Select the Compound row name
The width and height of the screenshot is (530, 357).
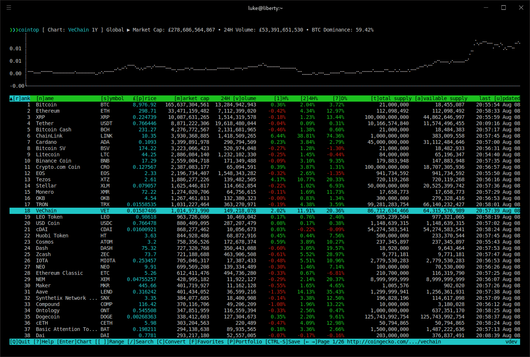click(48, 304)
